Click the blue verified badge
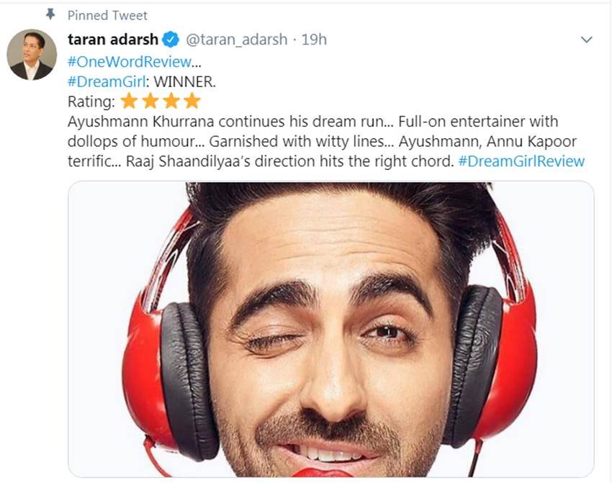The width and height of the screenshot is (612, 483). click(x=171, y=40)
